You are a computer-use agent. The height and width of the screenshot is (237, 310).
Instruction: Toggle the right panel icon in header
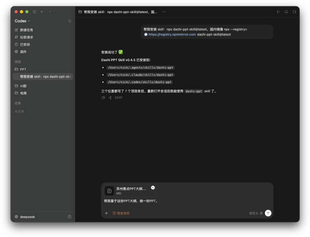(294, 12)
